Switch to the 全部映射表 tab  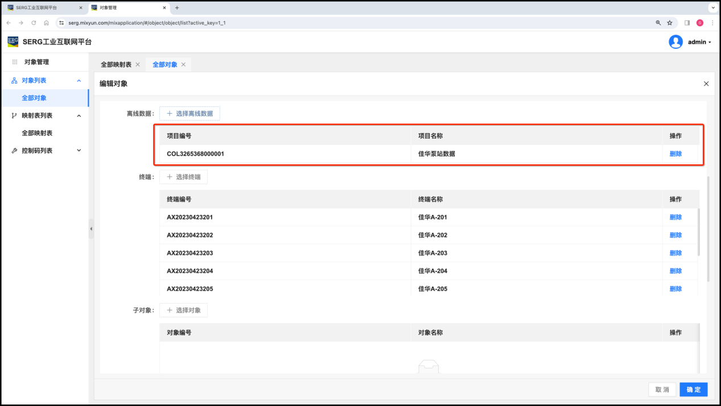116,65
